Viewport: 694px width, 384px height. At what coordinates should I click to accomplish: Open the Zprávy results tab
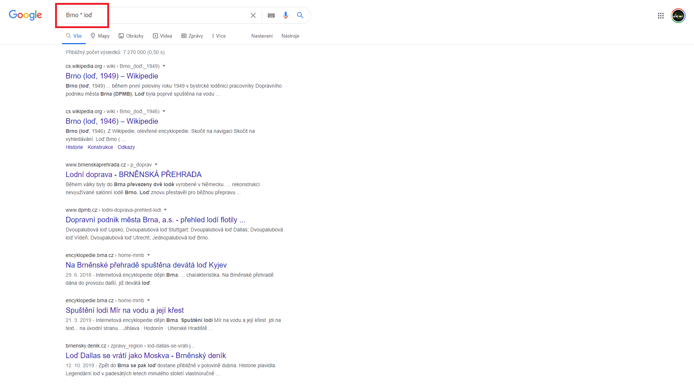click(x=192, y=36)
